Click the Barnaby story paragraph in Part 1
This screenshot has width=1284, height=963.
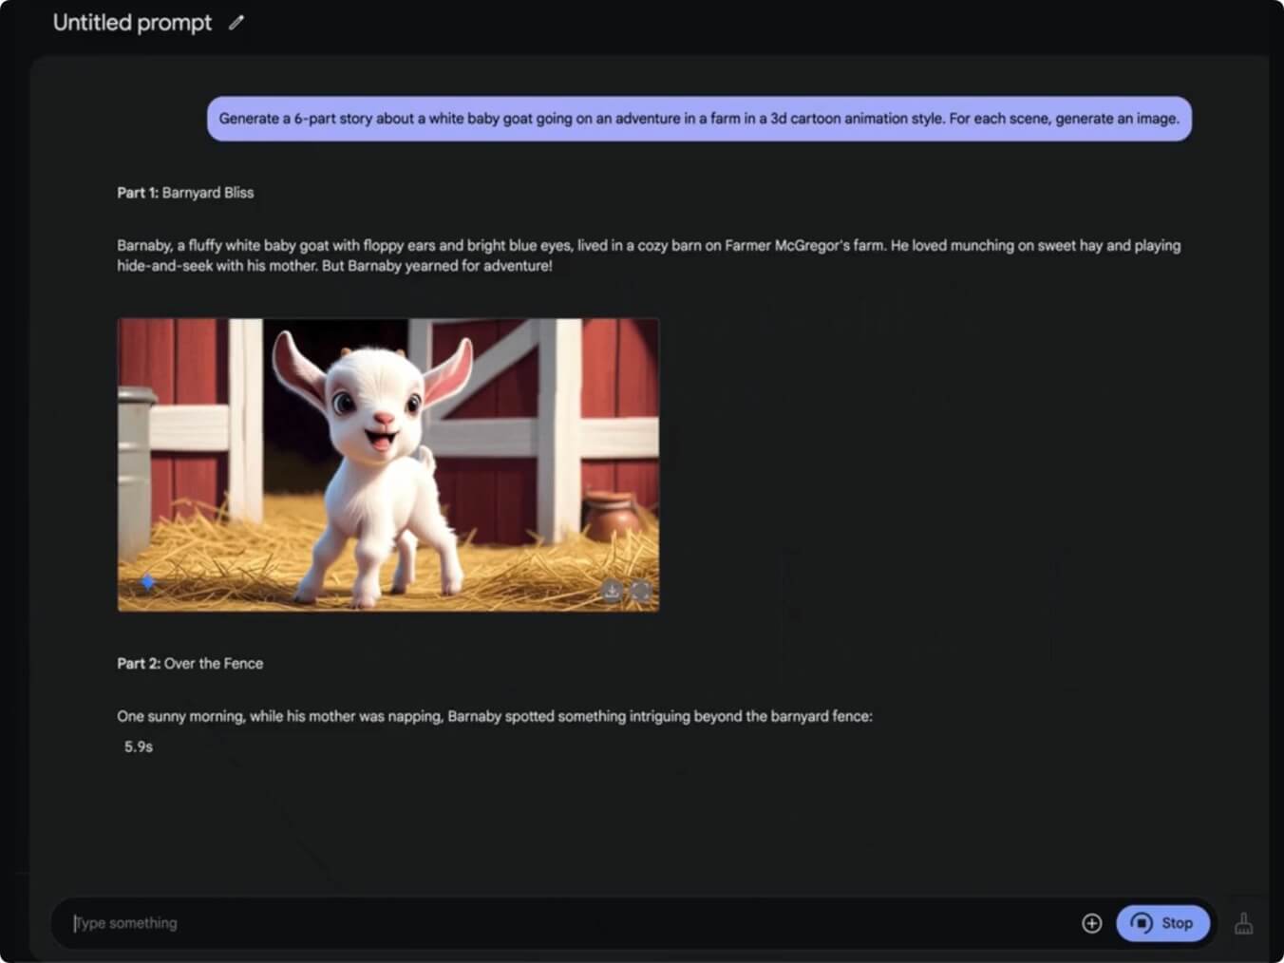click(x=648, y=255)
